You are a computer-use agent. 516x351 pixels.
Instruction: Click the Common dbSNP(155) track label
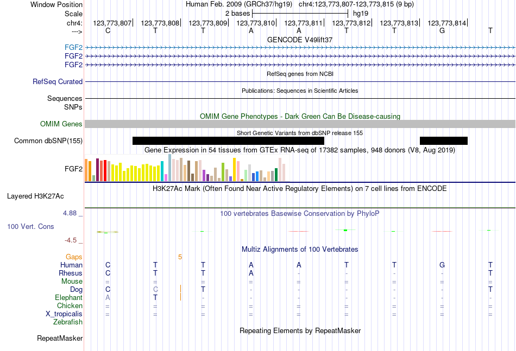tap(48, 141)
